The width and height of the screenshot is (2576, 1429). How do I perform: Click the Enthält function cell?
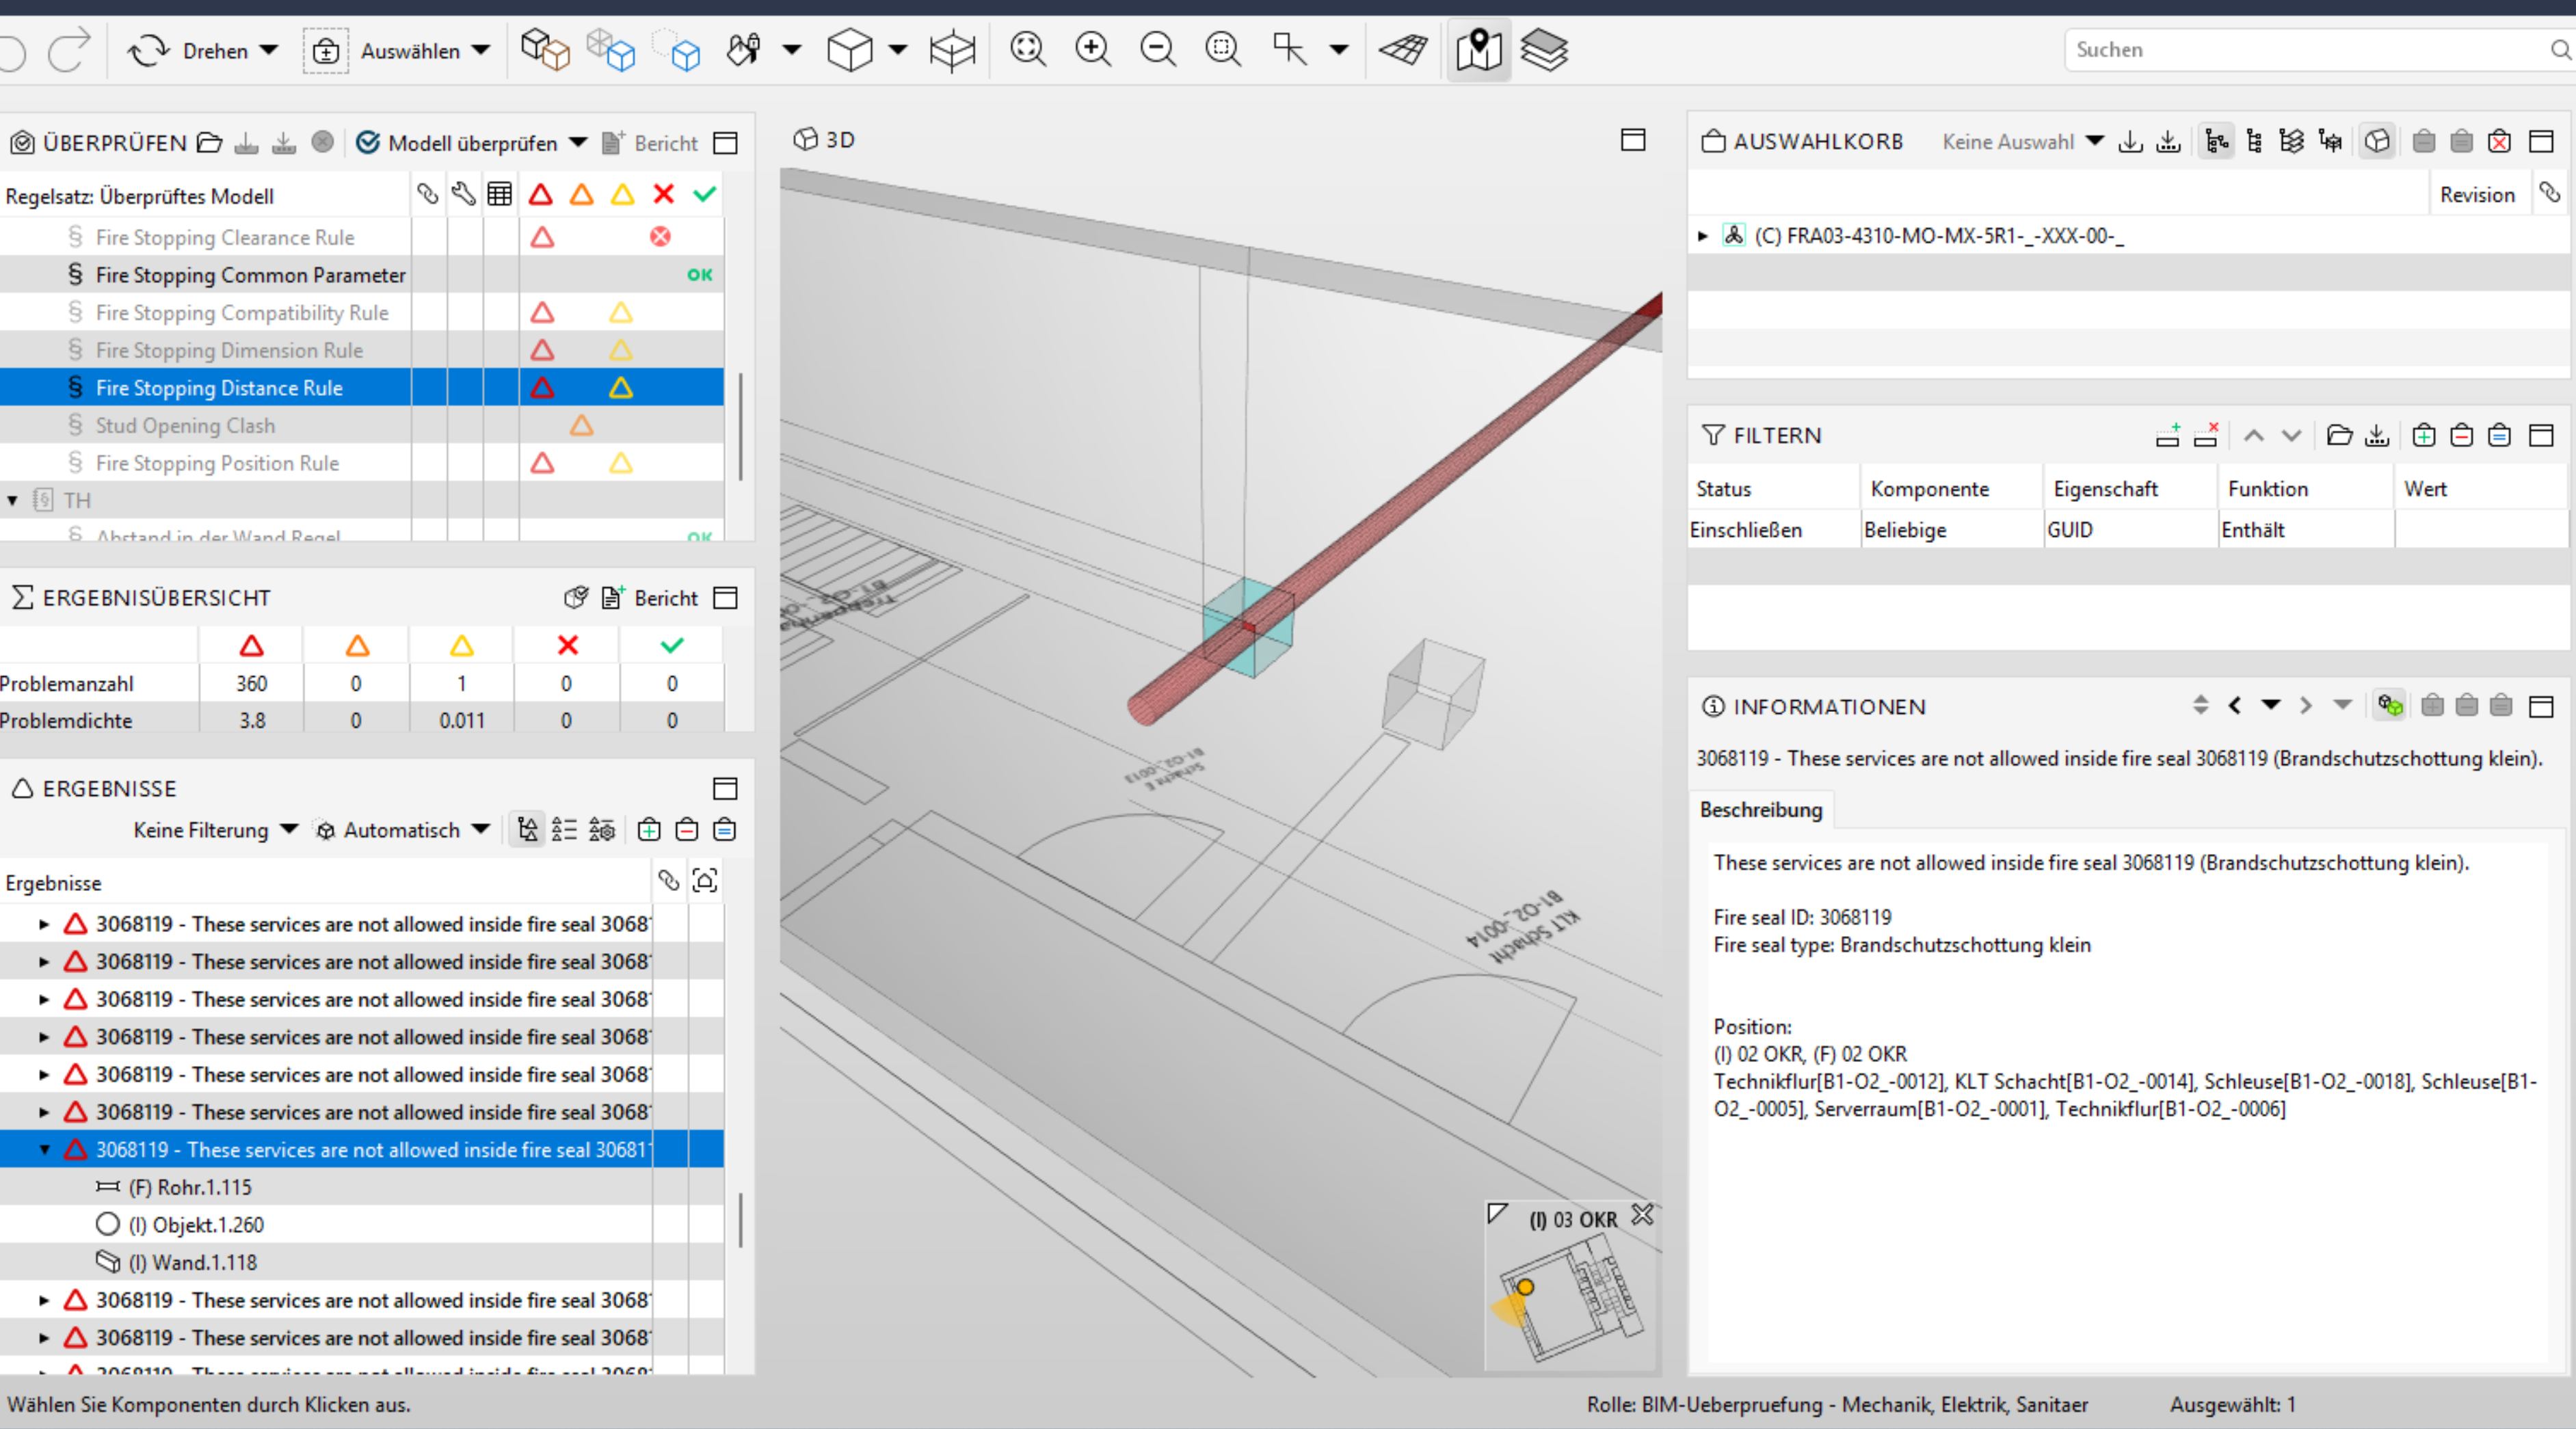(x=2305, y=530)
